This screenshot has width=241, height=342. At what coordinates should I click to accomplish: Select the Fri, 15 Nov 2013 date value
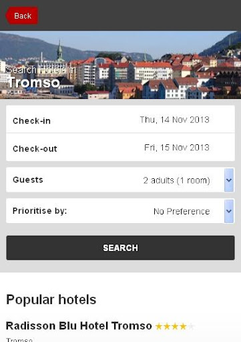tap(177, 148)
